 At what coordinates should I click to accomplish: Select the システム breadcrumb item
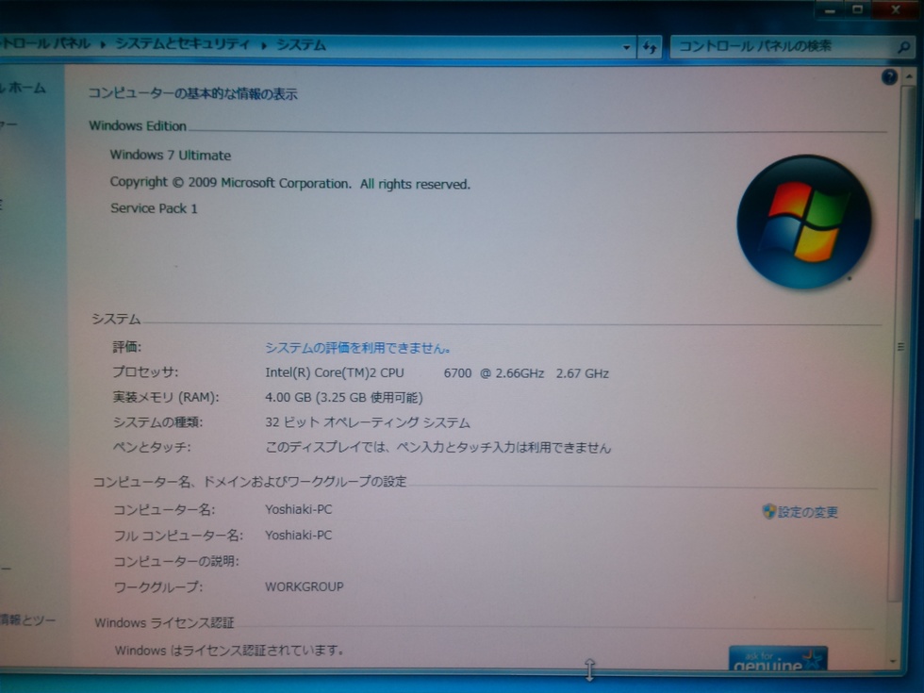tap(301, 45)
